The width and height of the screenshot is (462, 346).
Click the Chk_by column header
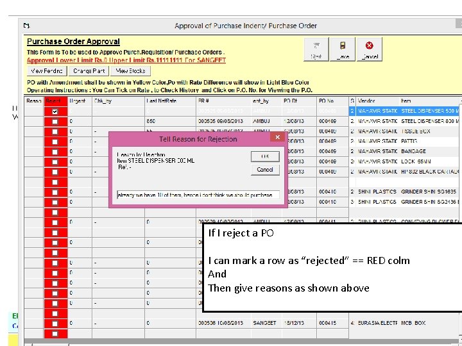pyautogui.click(x=119, y=101)
